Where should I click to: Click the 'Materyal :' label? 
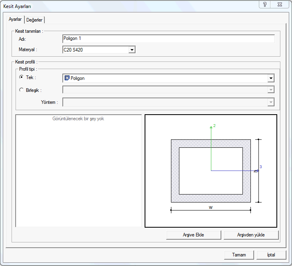[28, 50]
